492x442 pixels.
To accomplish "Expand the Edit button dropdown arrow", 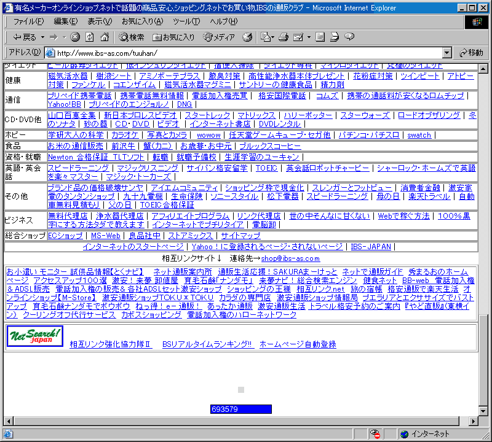I will click(x=309, y=37).
